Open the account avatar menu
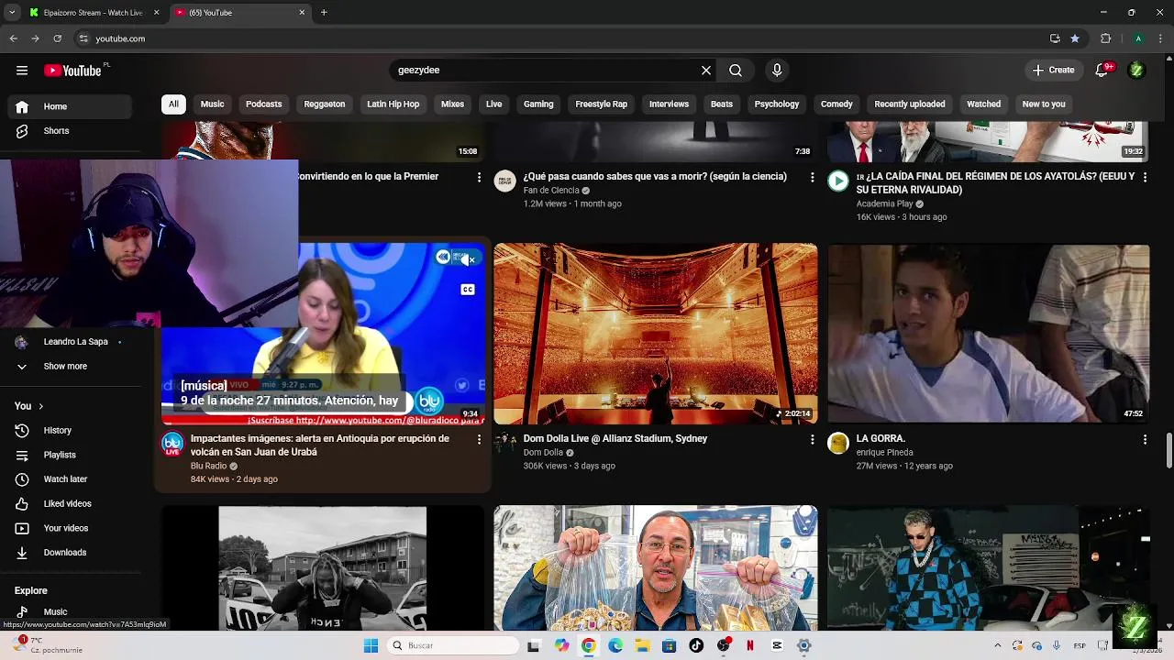Viewport: 1174px width, 660px height. [1136, 71]
